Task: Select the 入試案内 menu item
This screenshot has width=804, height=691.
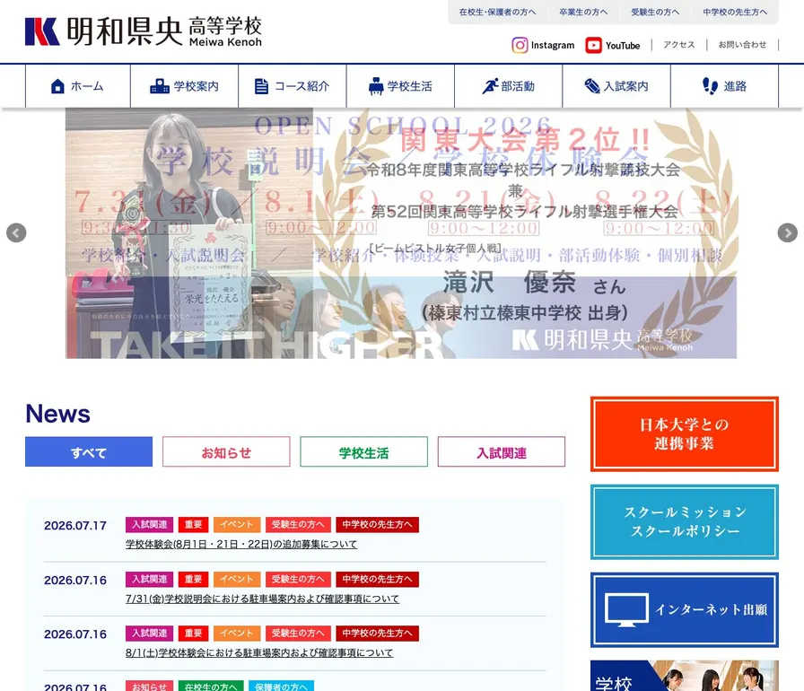Action: (x=616, y=86)
